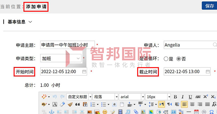Toggle left-to-right text direction

tap(162, 104)
